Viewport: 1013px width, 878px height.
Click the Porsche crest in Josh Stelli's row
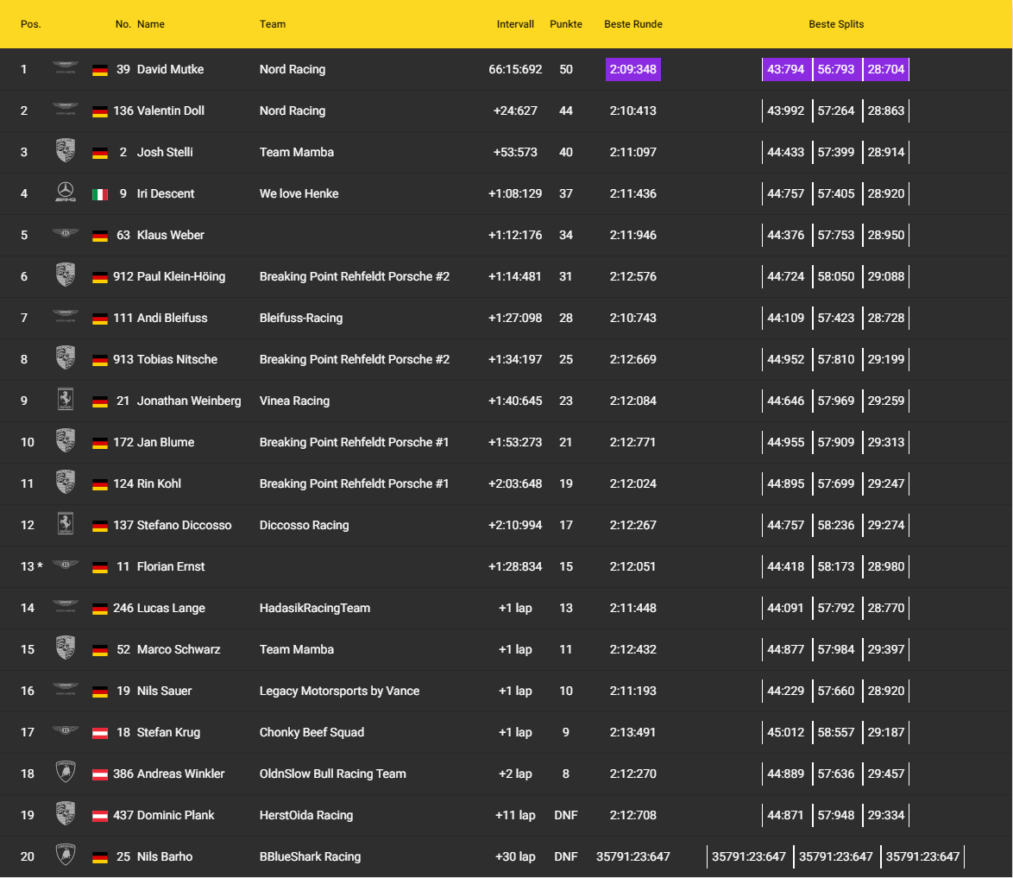point(65,152)
